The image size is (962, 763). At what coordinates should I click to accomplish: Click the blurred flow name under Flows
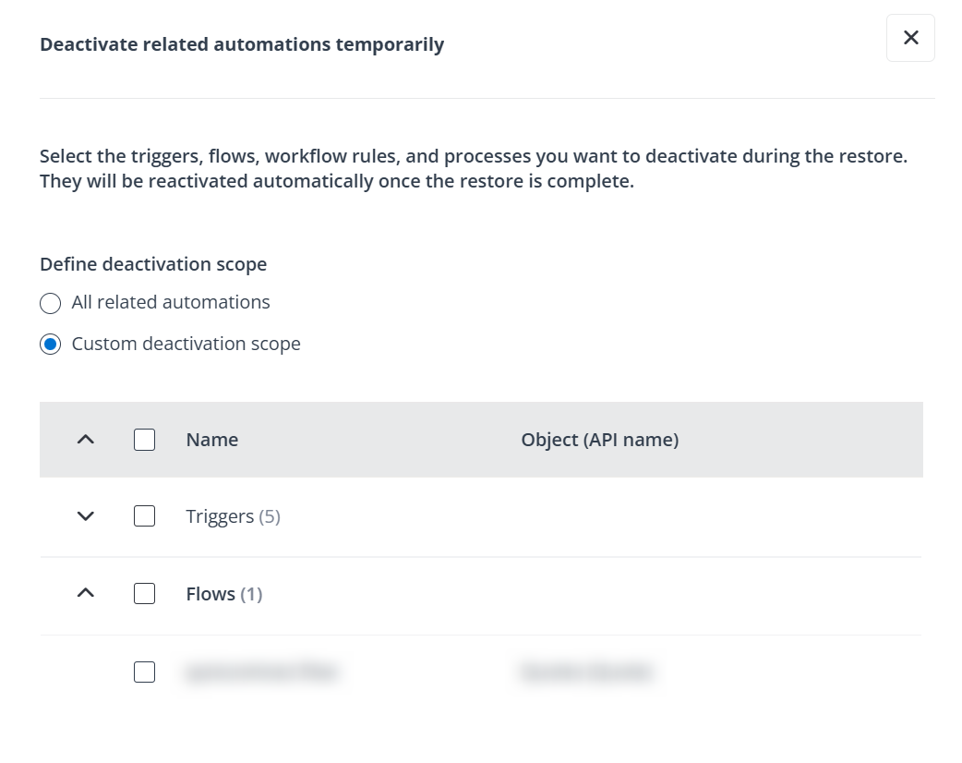coord(261,672)
